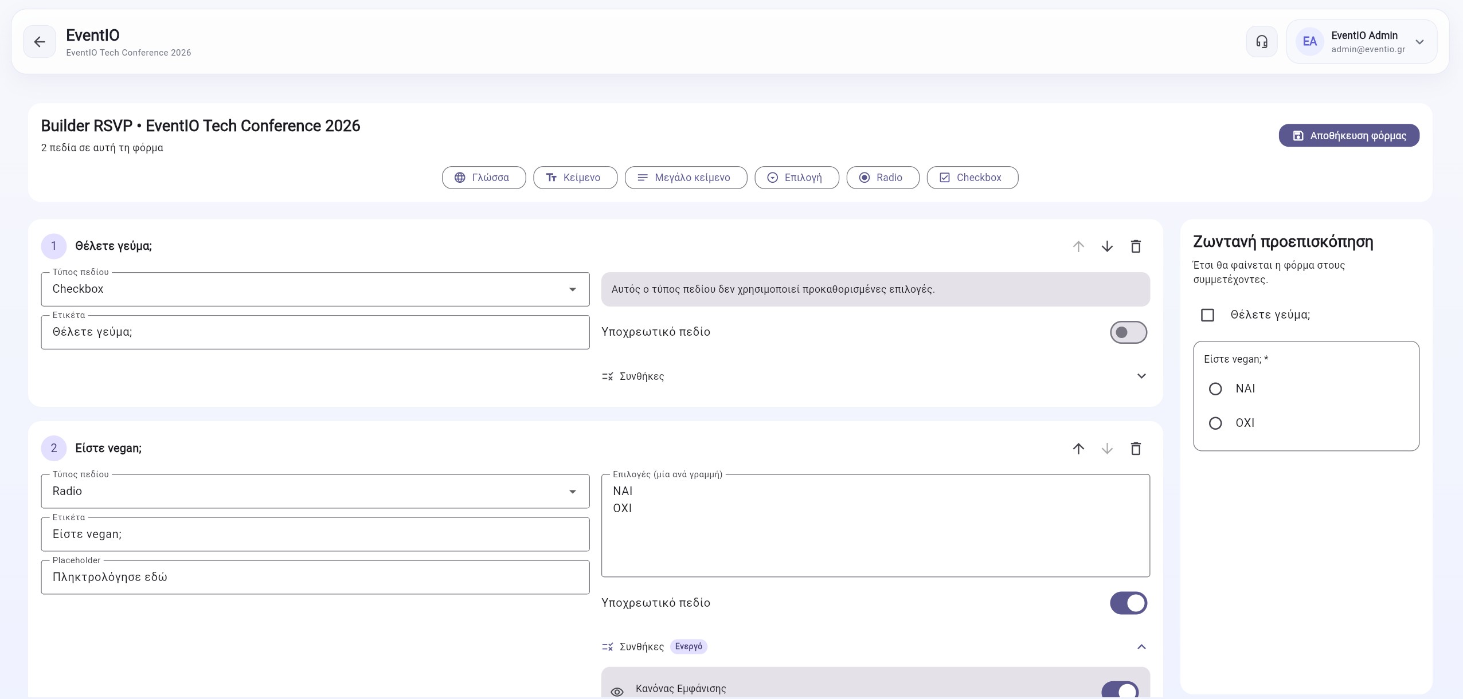Delete field 2 'Είστε vegan;'

click(1136, 449)
